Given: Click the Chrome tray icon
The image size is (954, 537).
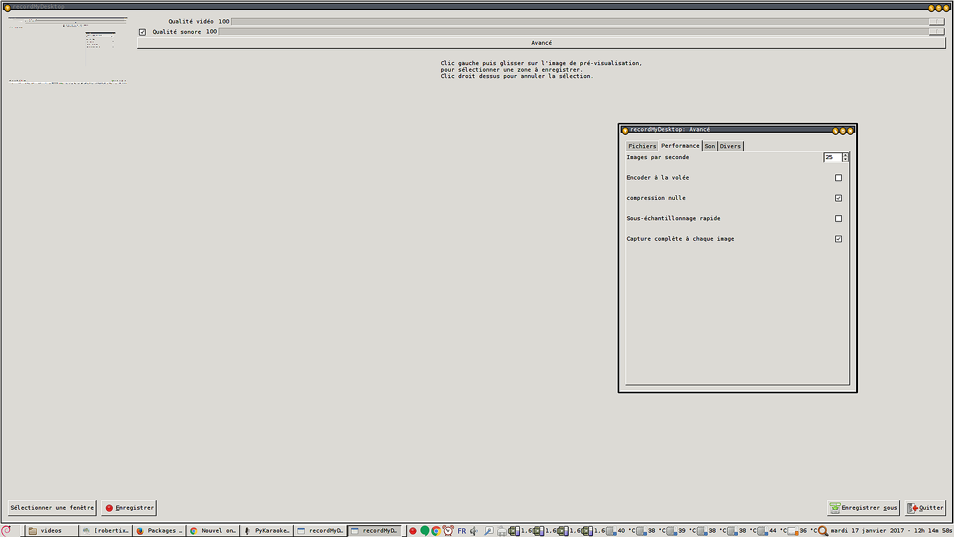Looking at the screenshot, I should pyautogui.click(x=436, y=531).
